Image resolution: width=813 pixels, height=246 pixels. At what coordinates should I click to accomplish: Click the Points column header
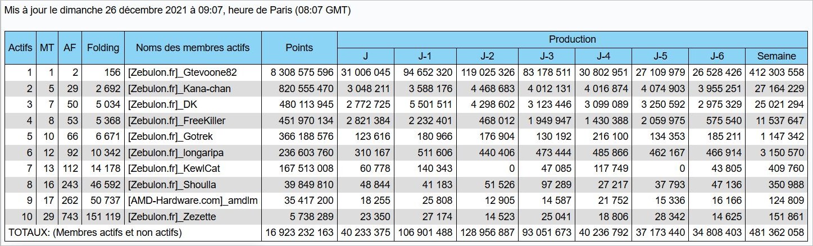[299, 48]
